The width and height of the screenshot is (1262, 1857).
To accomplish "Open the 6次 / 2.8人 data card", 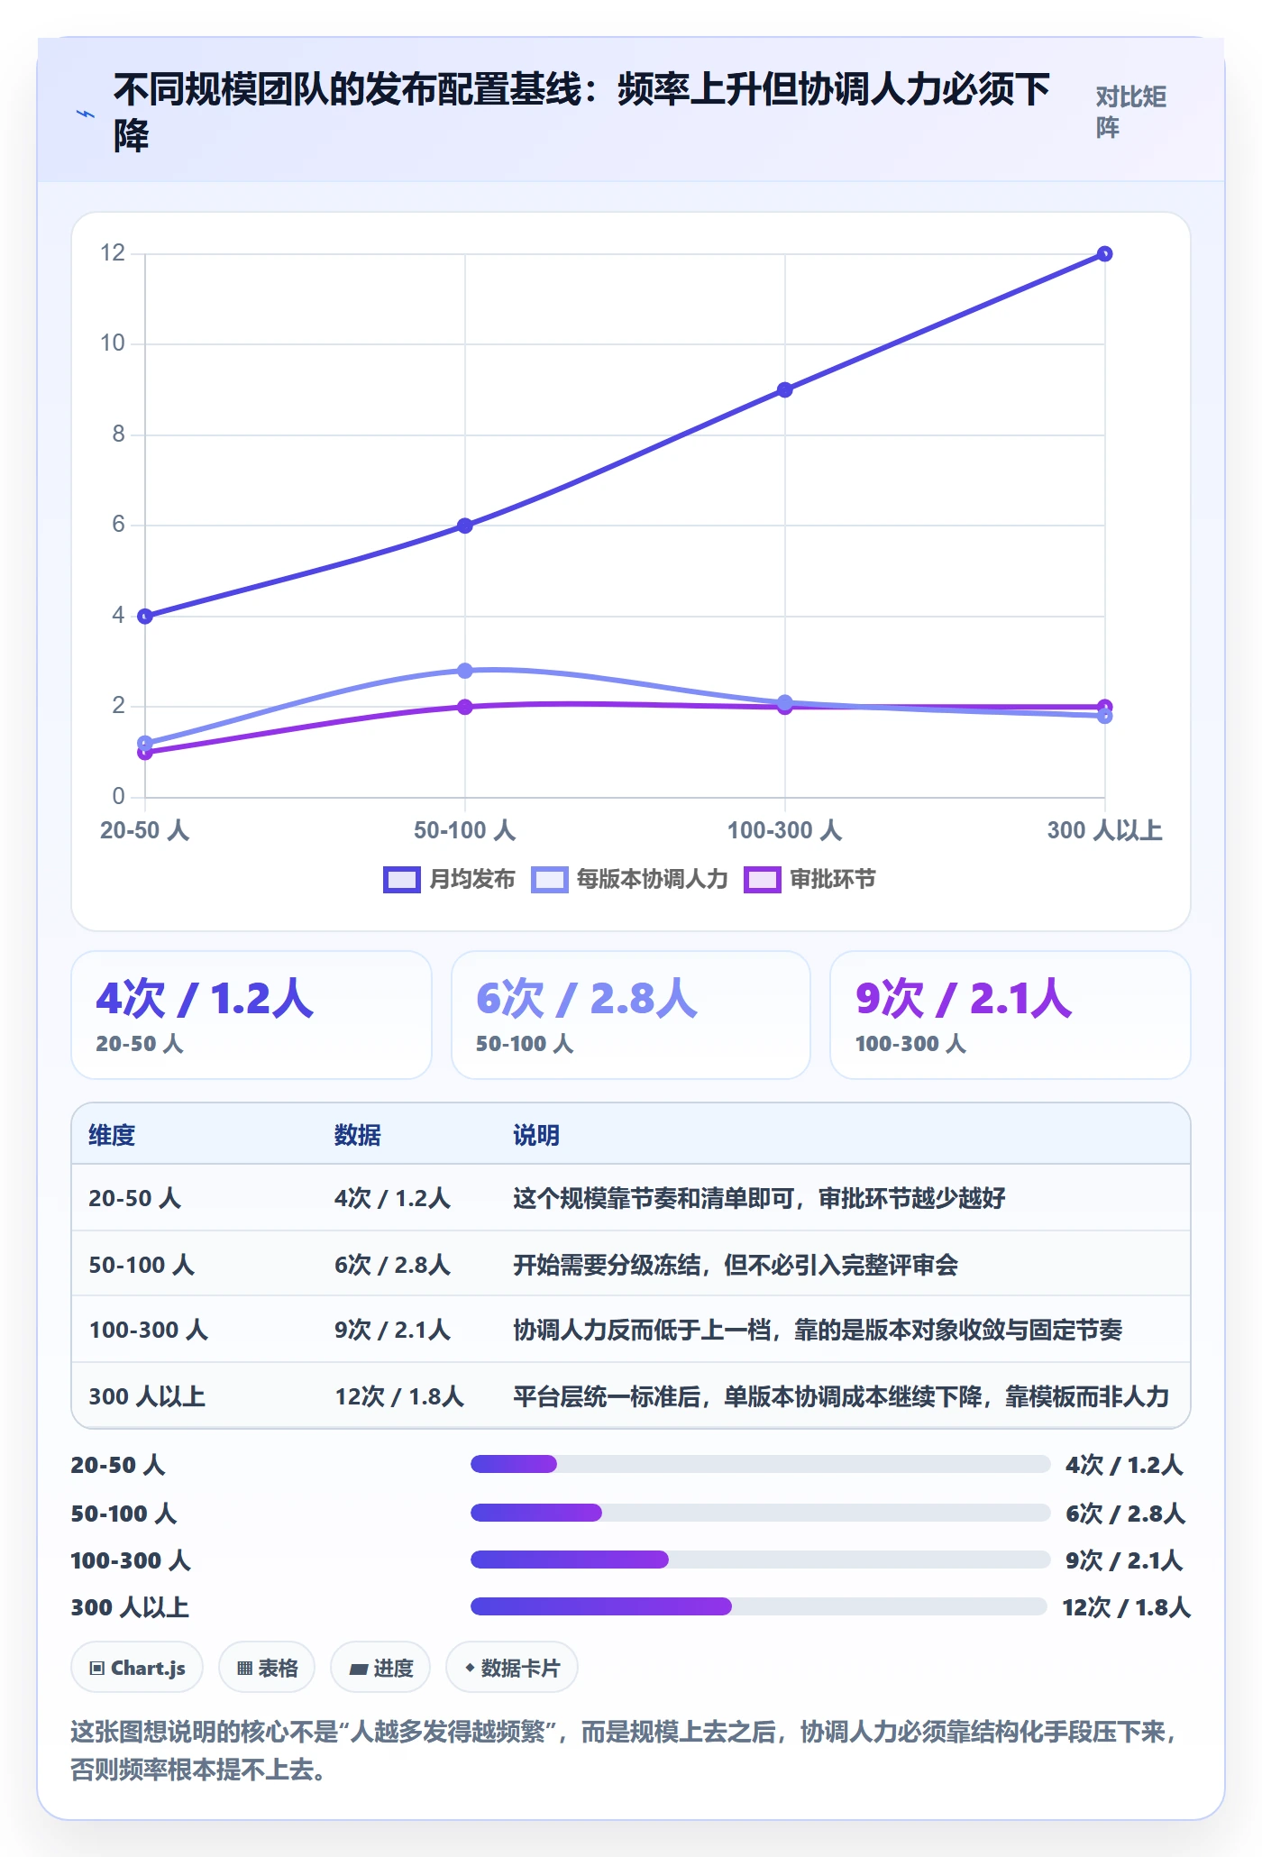I will coord(631,1015).
